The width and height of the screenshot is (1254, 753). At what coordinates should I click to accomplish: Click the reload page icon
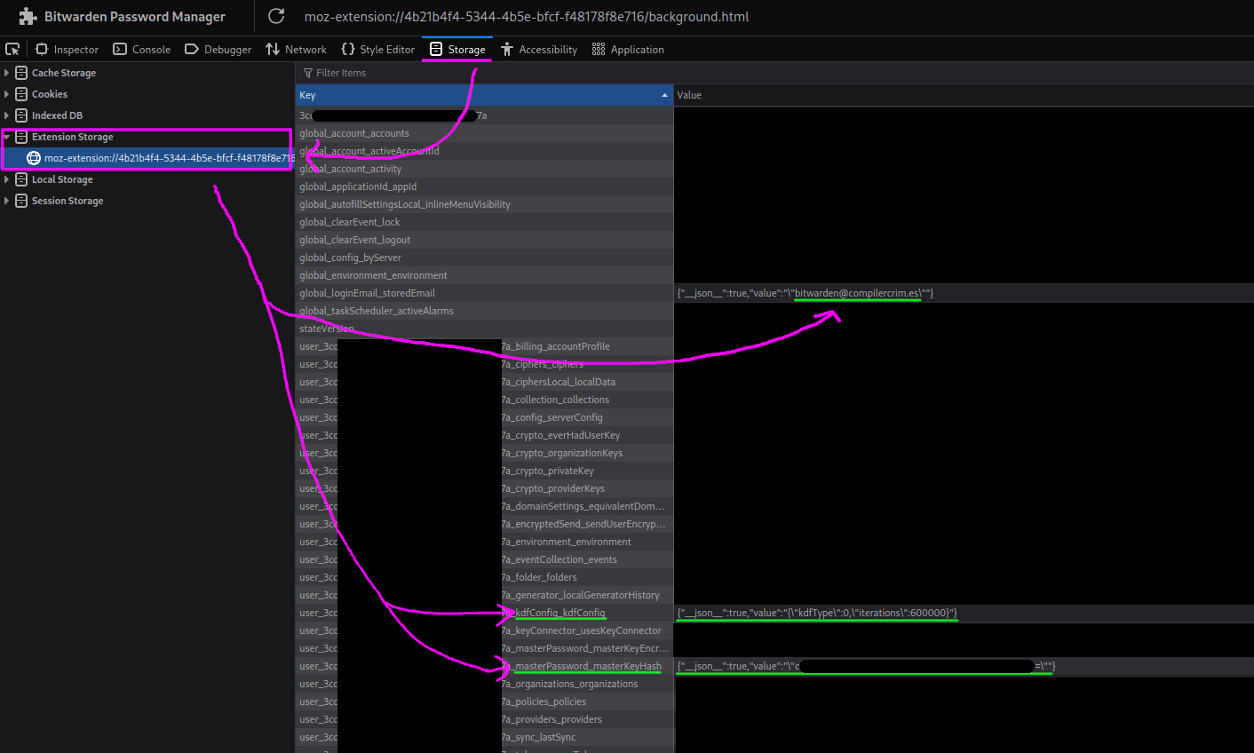click(x=276, y=16)
